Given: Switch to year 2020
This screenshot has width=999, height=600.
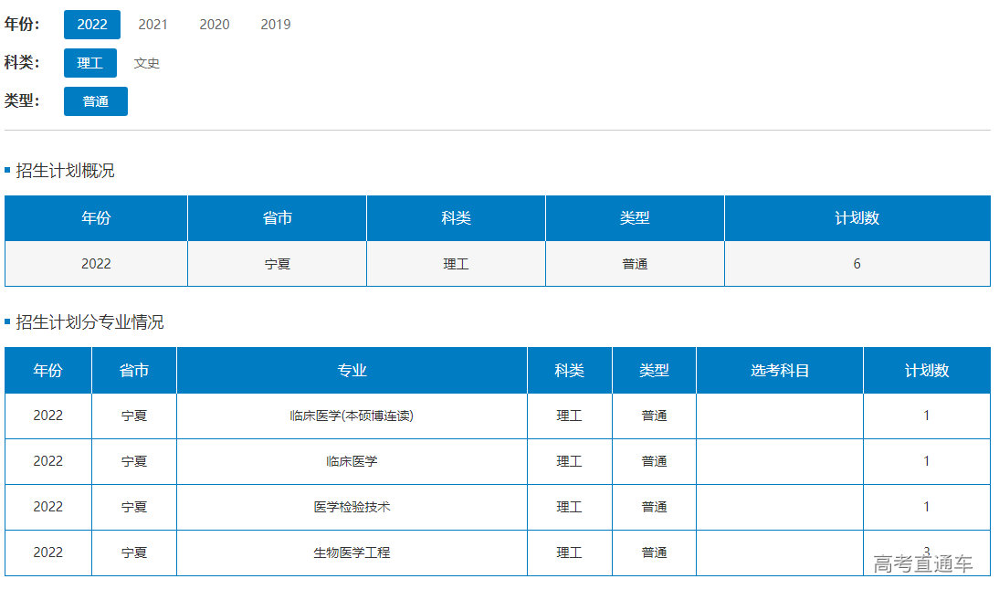Looking at the screenshot, I should [x=215, y=25].
